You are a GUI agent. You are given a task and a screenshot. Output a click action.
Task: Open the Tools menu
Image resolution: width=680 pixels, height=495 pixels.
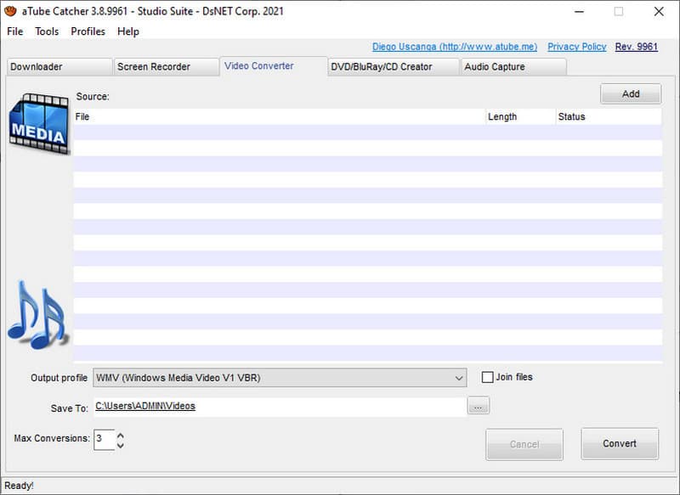[47, 31]
